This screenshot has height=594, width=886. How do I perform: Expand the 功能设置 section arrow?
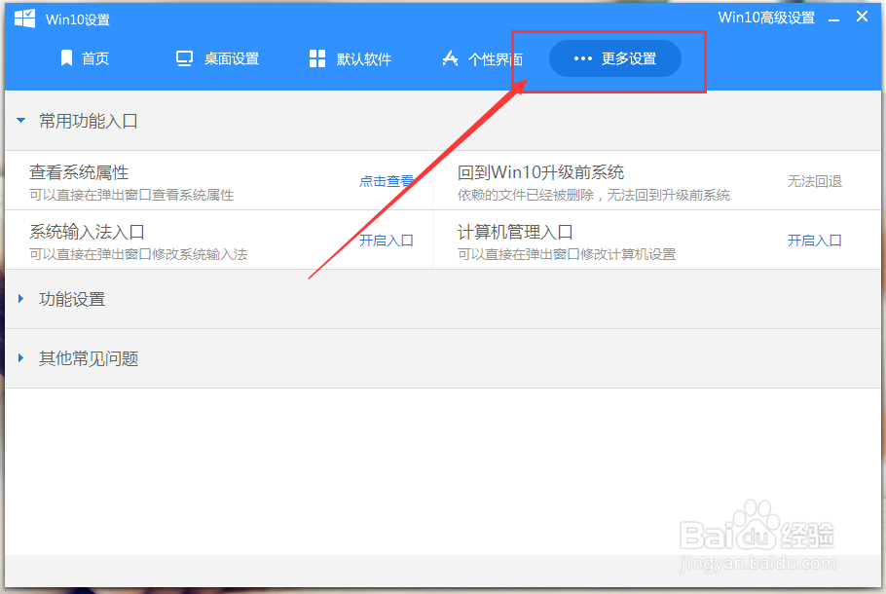coord(20,298)
